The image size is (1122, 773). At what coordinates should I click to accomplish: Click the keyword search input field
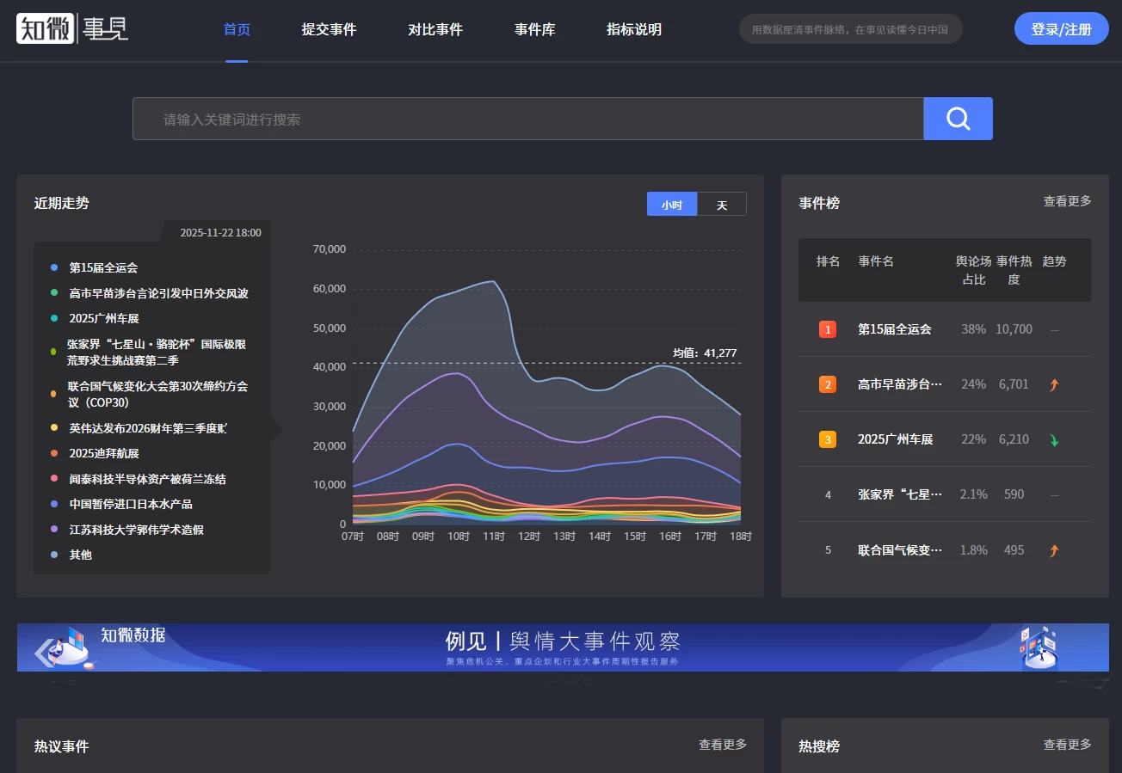527,120
